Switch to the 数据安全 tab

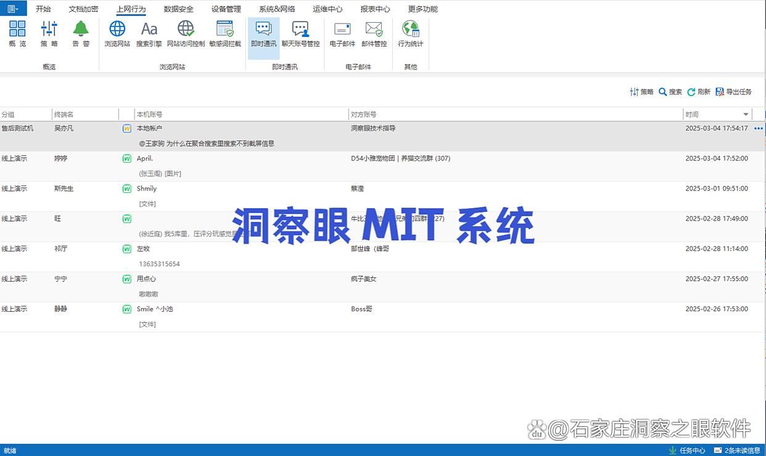(179, 9)
